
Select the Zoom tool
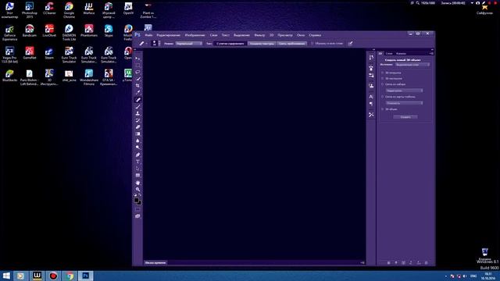pyautogui.click(x=137, y=190)
